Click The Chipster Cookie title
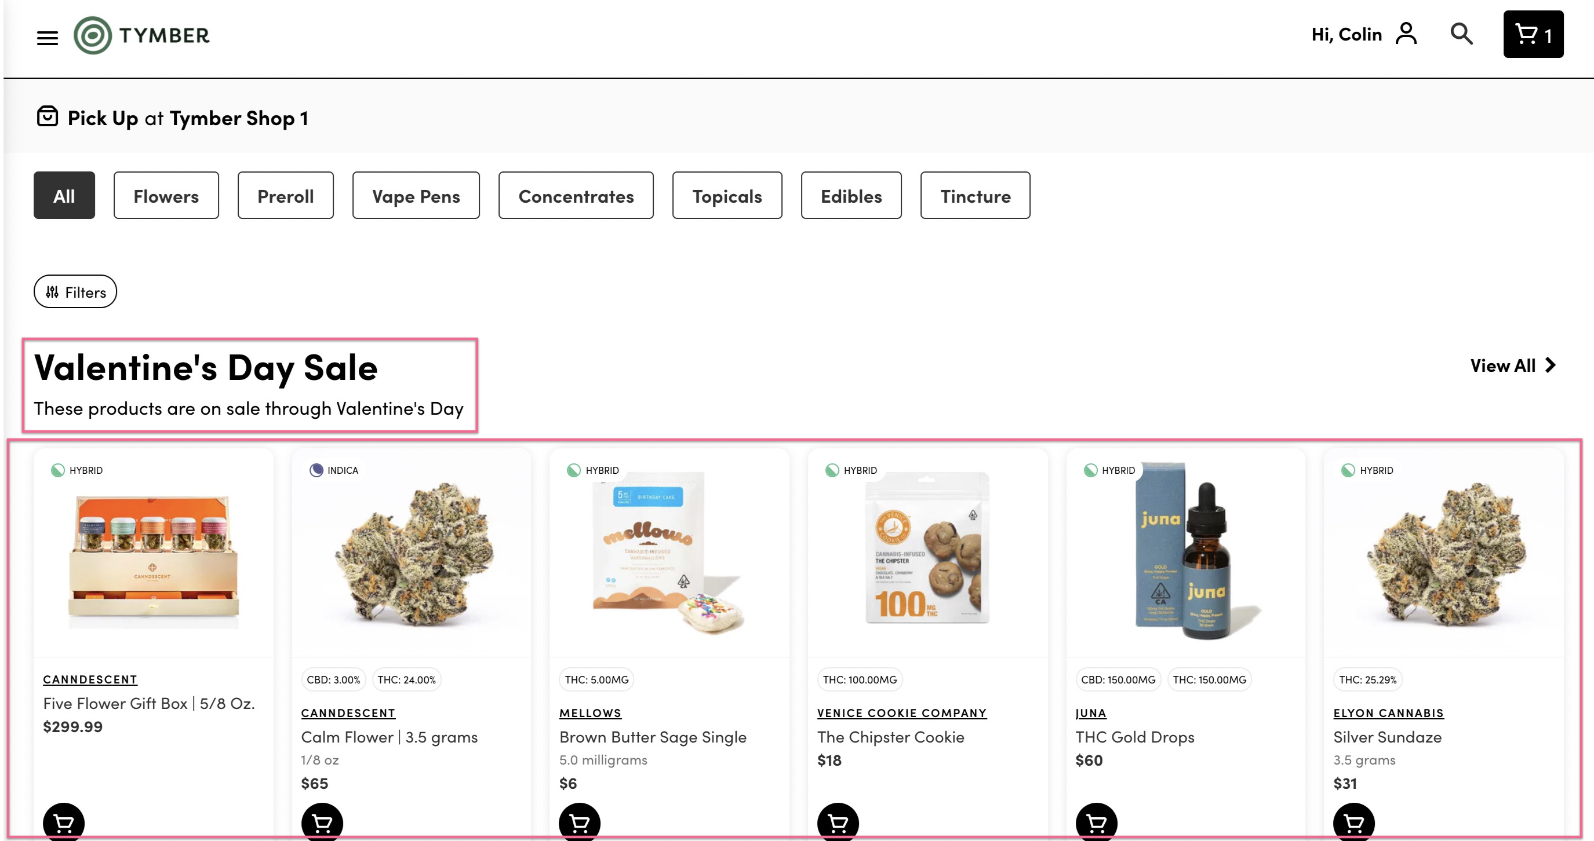The height and width of the screenshot is (841, 1594). click(x=890, y=737)
